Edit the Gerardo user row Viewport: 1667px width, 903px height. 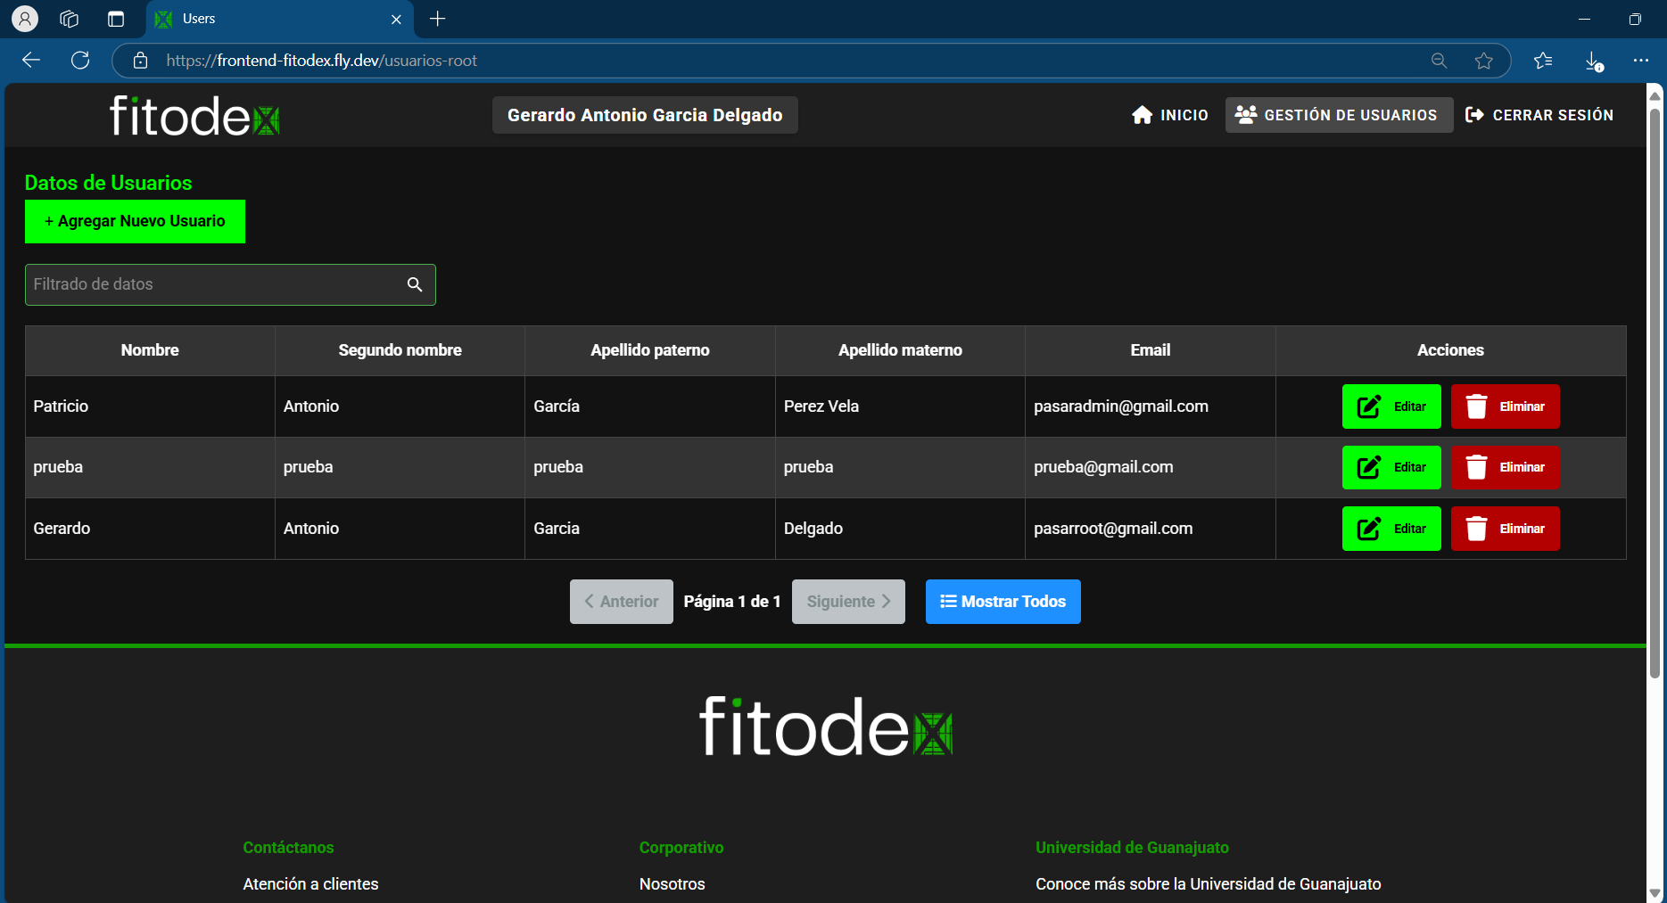(1391, 529)
